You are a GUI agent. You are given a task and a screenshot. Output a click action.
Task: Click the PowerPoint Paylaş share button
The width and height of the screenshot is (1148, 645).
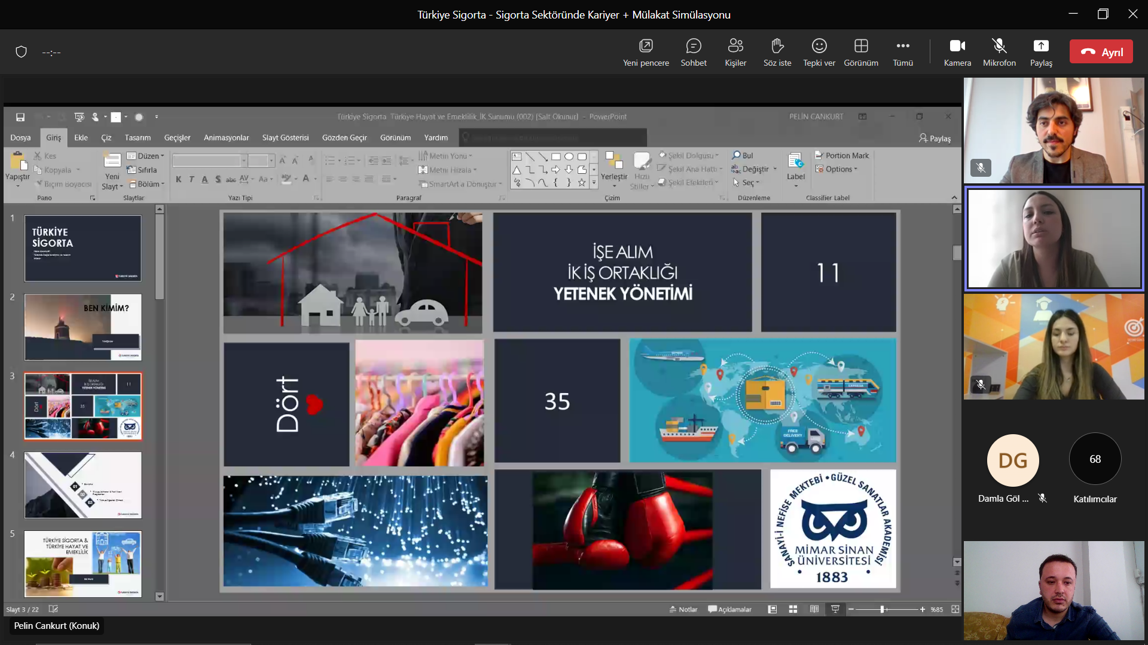(935, 138)
